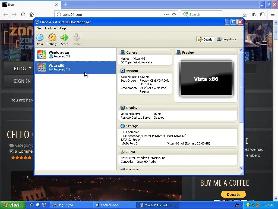
Task: Select the Blog browser tab
Action: (x=30, y=5)
